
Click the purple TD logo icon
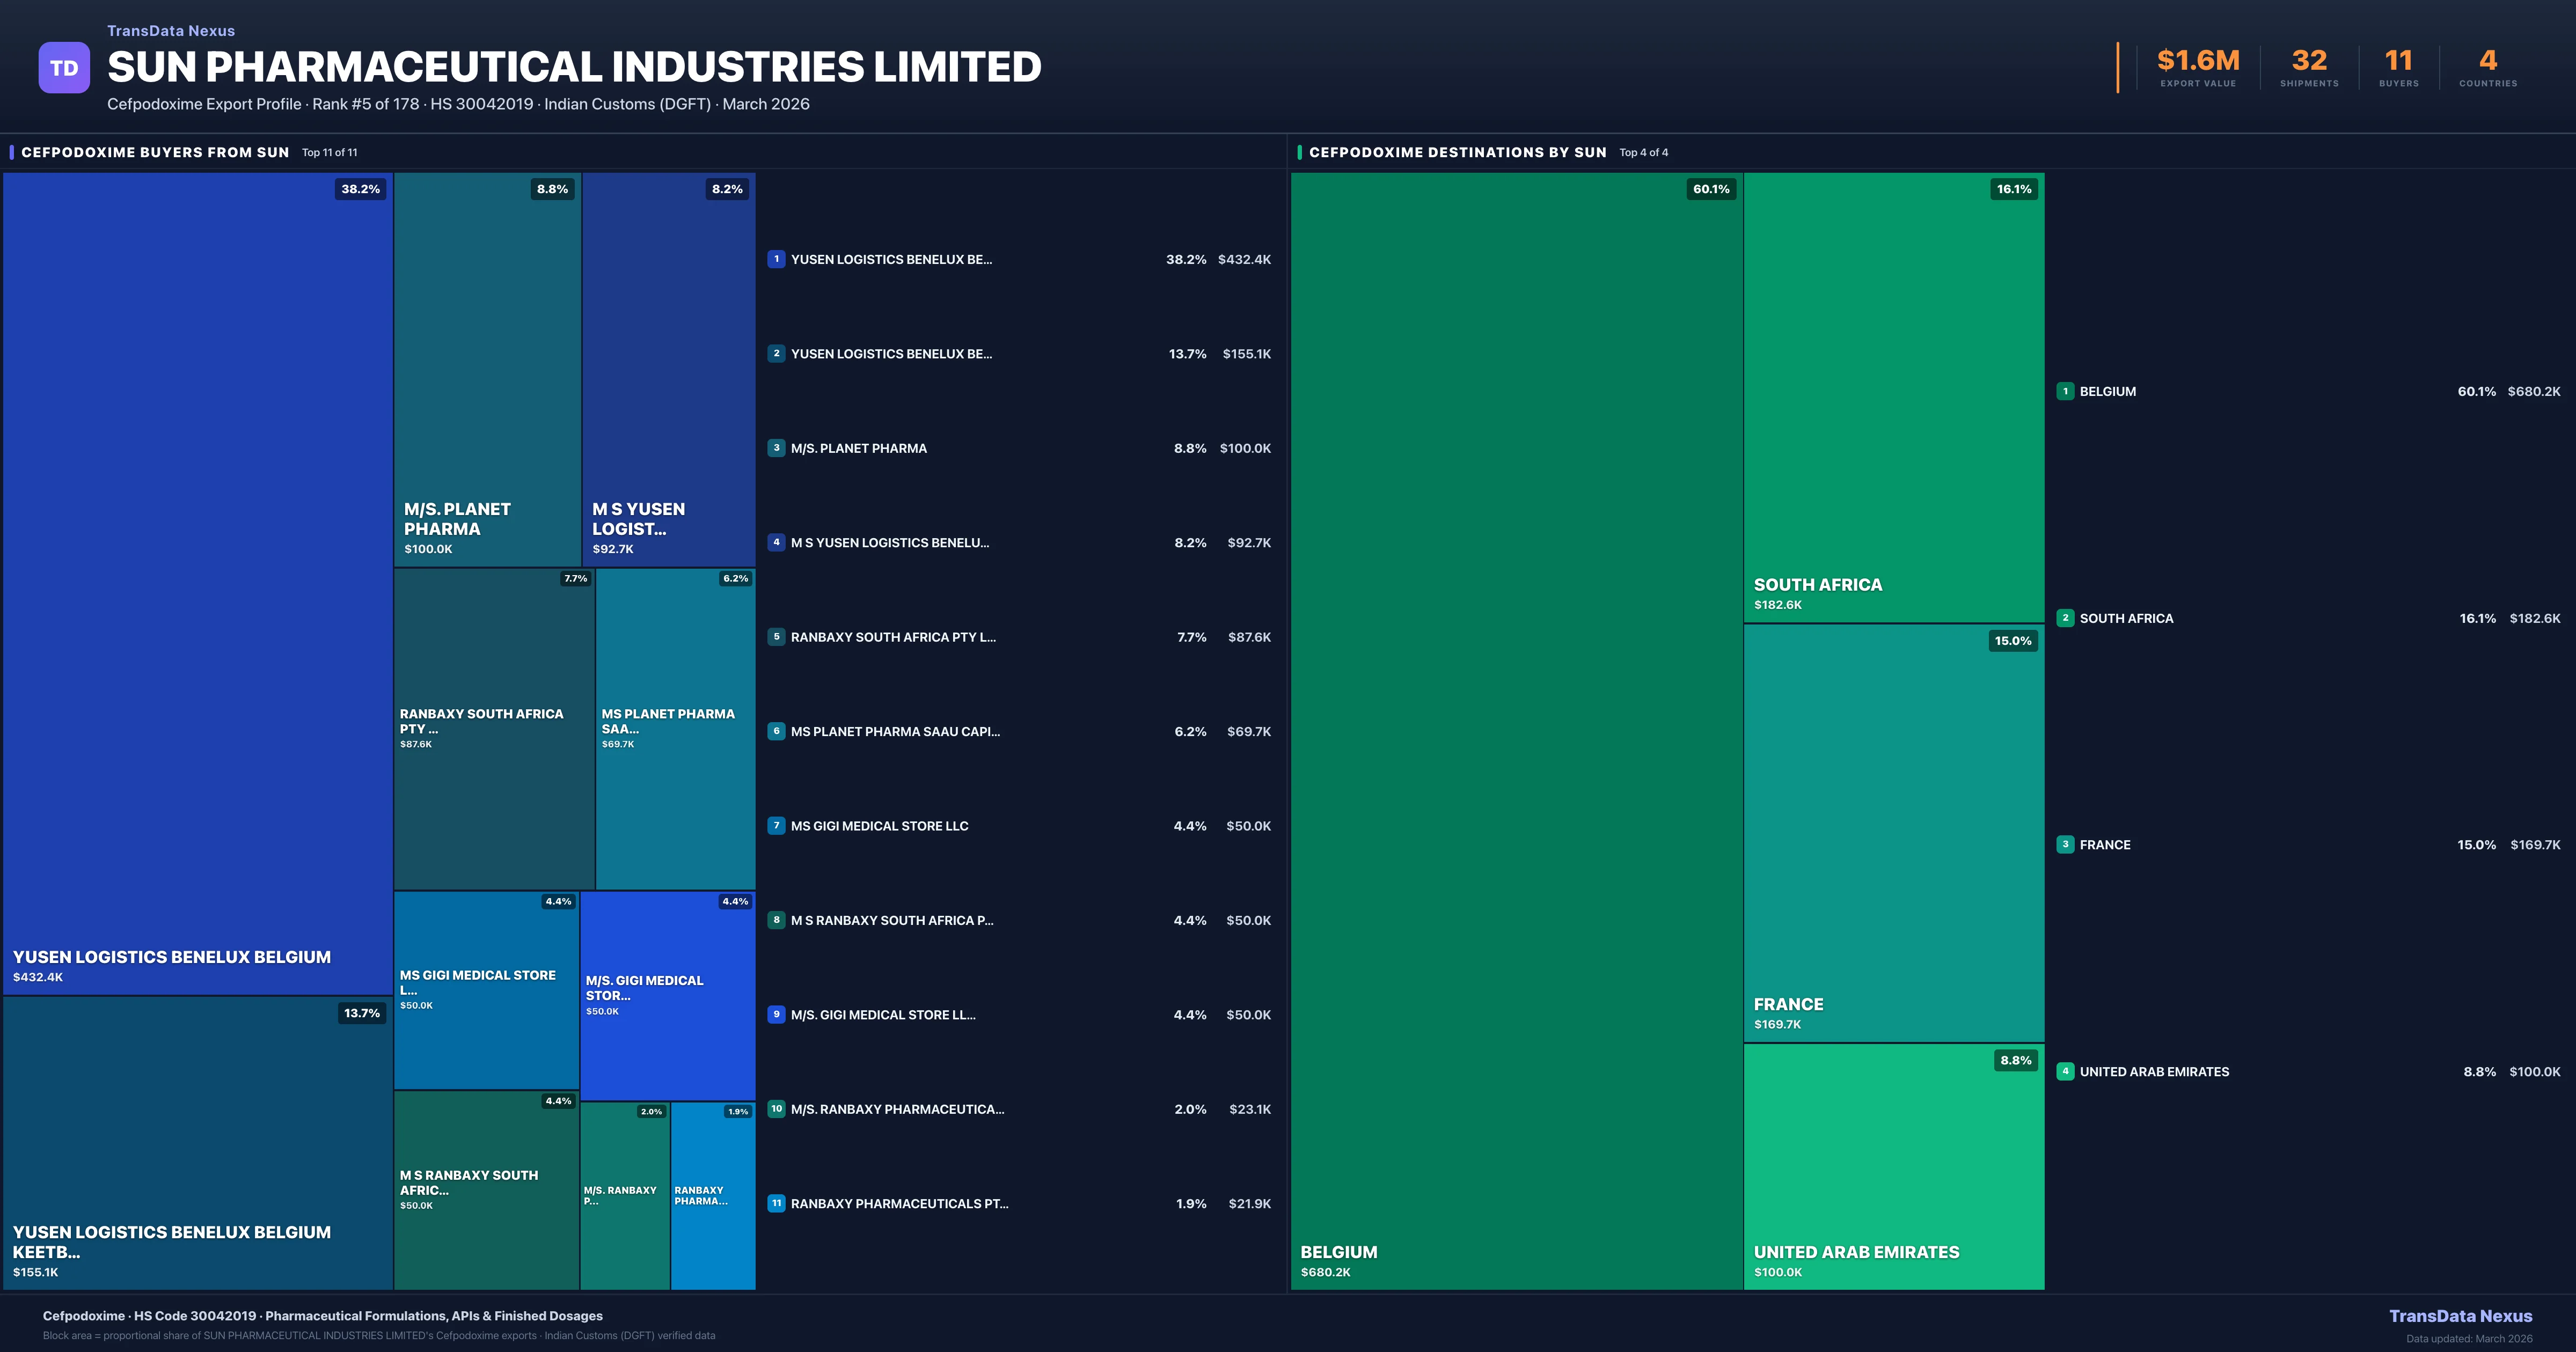click(64, 68)
